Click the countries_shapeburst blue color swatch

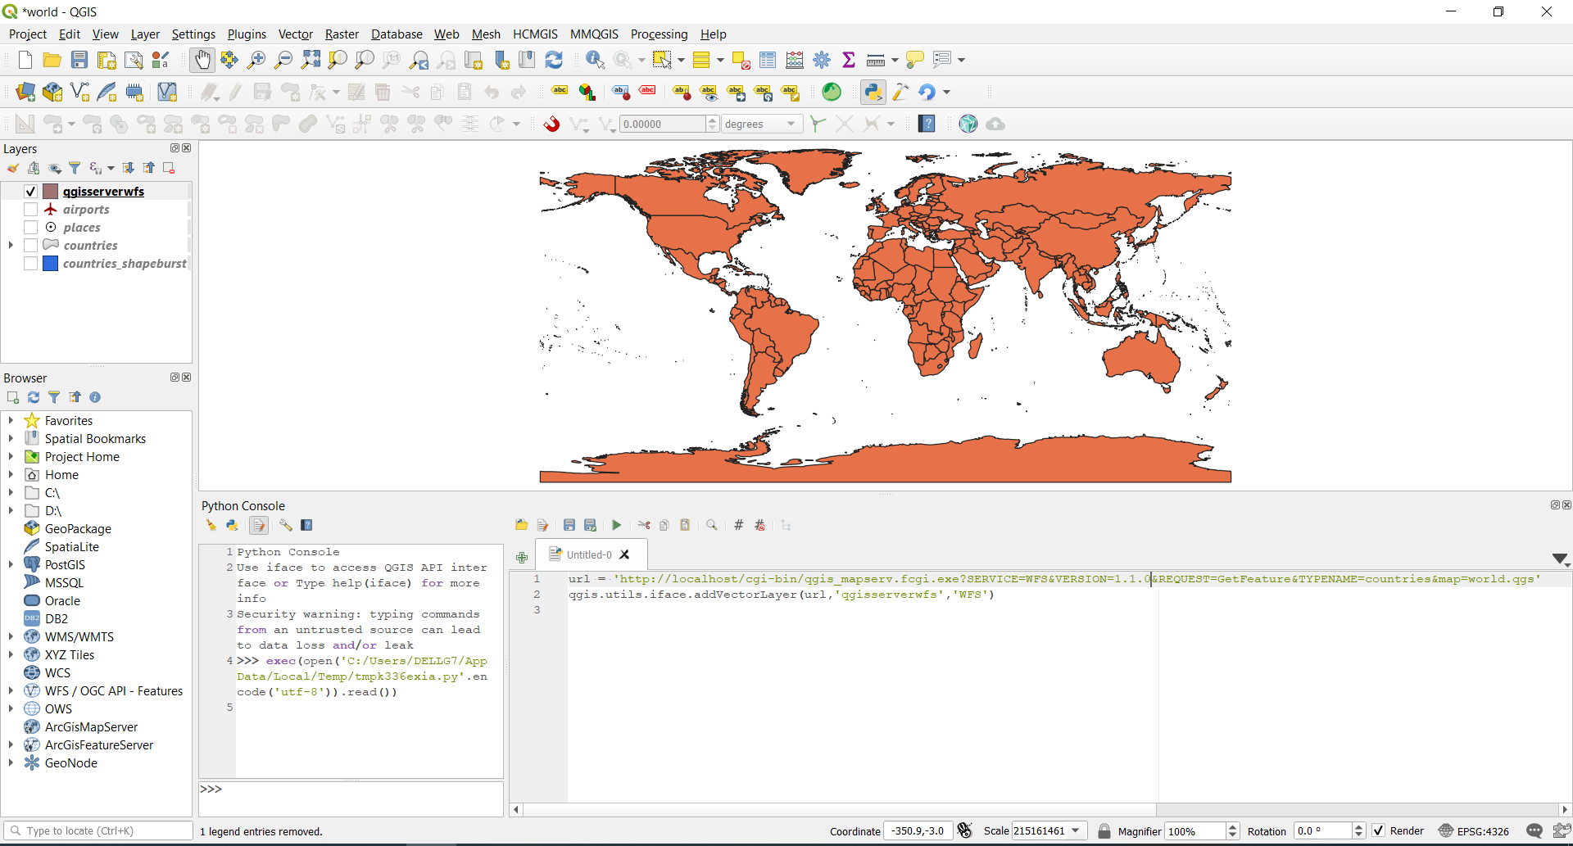point(51,263)
